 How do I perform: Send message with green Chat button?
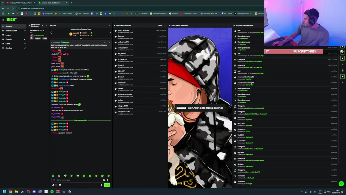(x=107, y=185)
